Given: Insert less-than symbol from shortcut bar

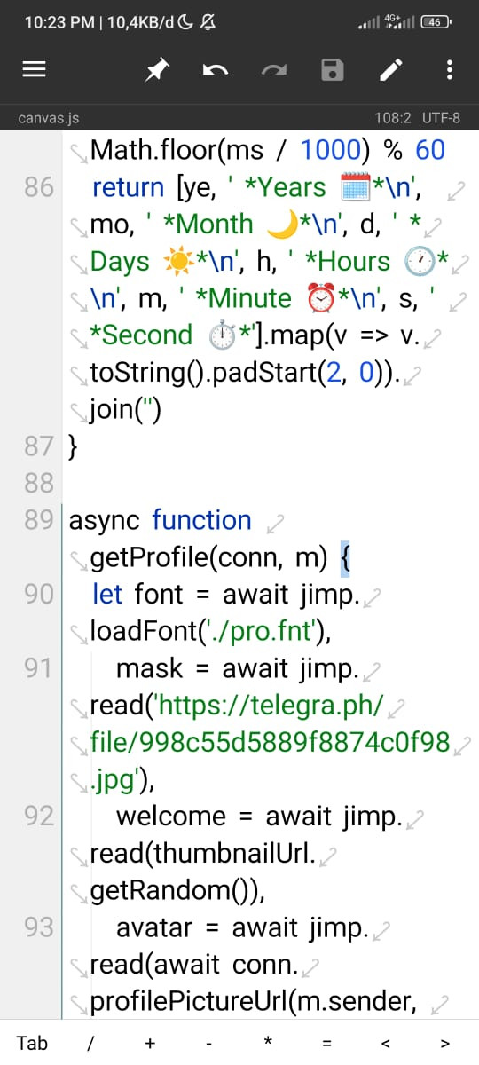Looking at the screenshot, I should [x=385, y=1043].
